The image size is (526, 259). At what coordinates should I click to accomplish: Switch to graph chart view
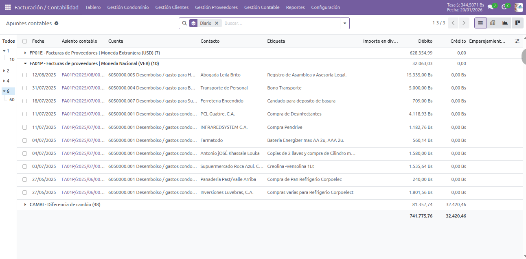(505, 23)
